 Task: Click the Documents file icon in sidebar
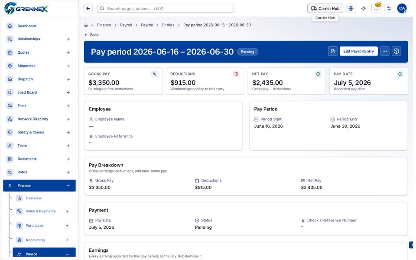[10, 159]
